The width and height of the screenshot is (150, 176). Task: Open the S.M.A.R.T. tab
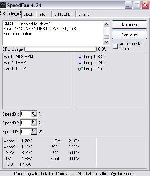point(64,14)
